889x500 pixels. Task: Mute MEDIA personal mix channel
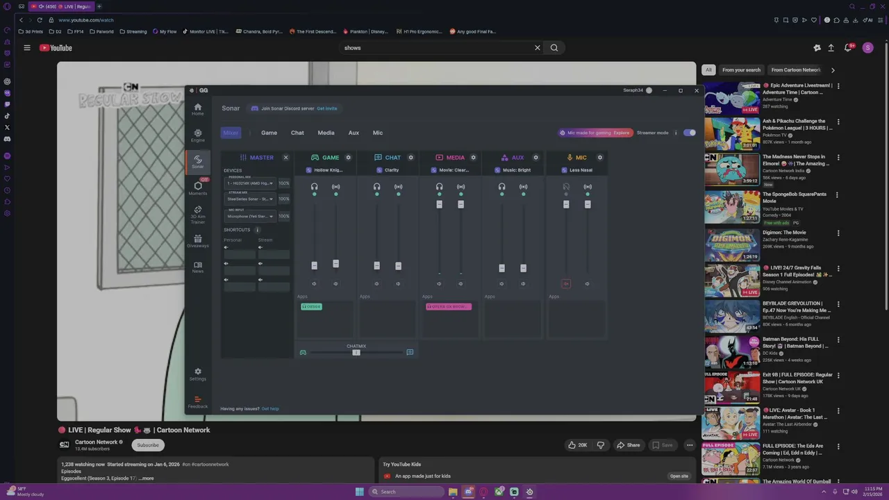(439, 283)
